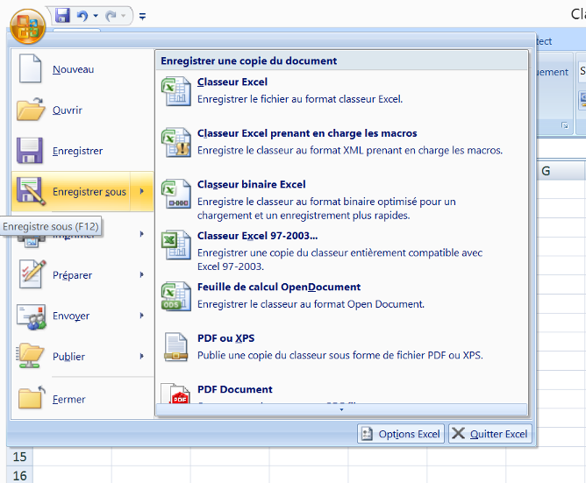The image size is (586, 483).
Task: Open the Undo history dropdown arrow
Action: [x=96, y=16]
